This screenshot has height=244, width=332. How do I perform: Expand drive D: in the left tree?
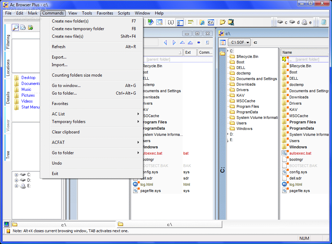(x=16, y=180)
